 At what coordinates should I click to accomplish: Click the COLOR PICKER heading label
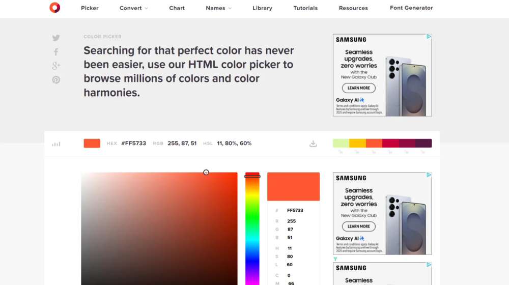[x=103, y=37]
